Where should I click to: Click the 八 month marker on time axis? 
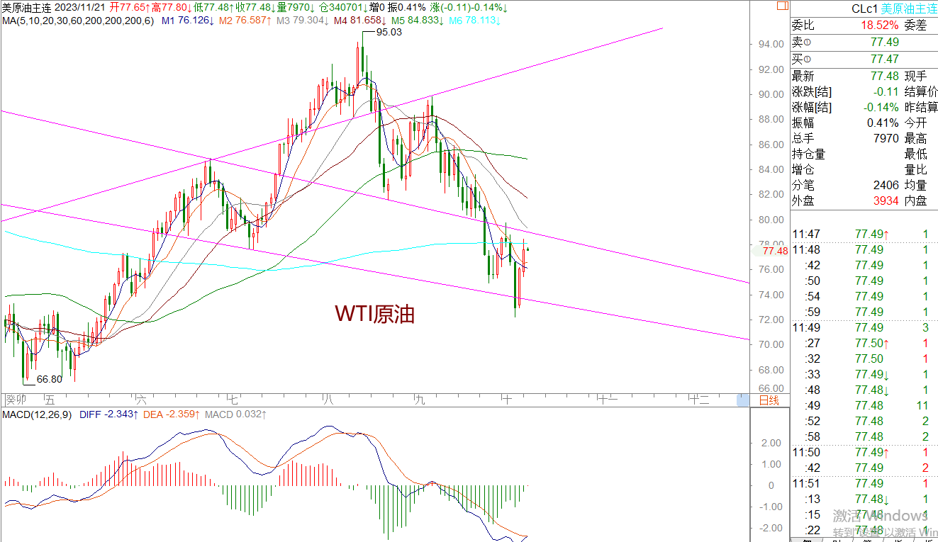tap(327, 401)
